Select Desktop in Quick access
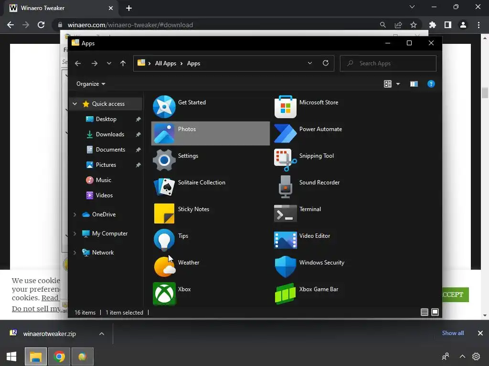Image resolution: width=489 pixels, height=366 pixels. point(106,119)
